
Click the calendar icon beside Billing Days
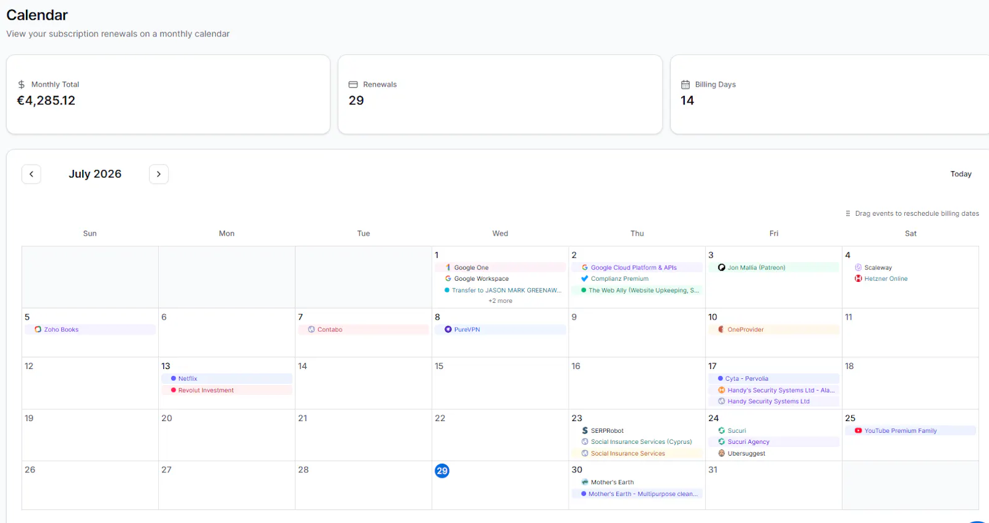click(x=686, y=85)
